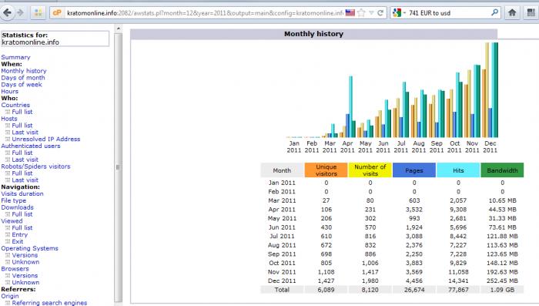The image size is (539, 306).
Task: Open the Visits duration link
Action: coord(22,193)
